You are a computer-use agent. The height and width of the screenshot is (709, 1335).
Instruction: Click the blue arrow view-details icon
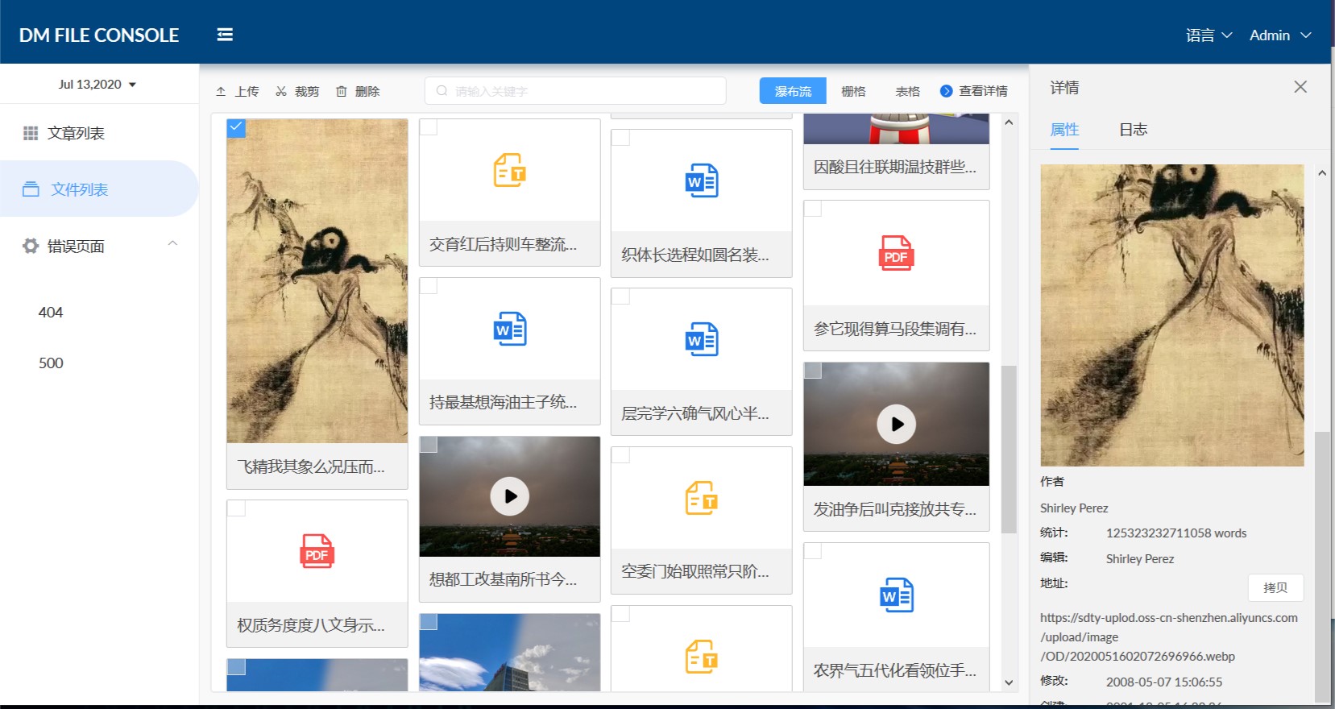click(x=947, y=91)
